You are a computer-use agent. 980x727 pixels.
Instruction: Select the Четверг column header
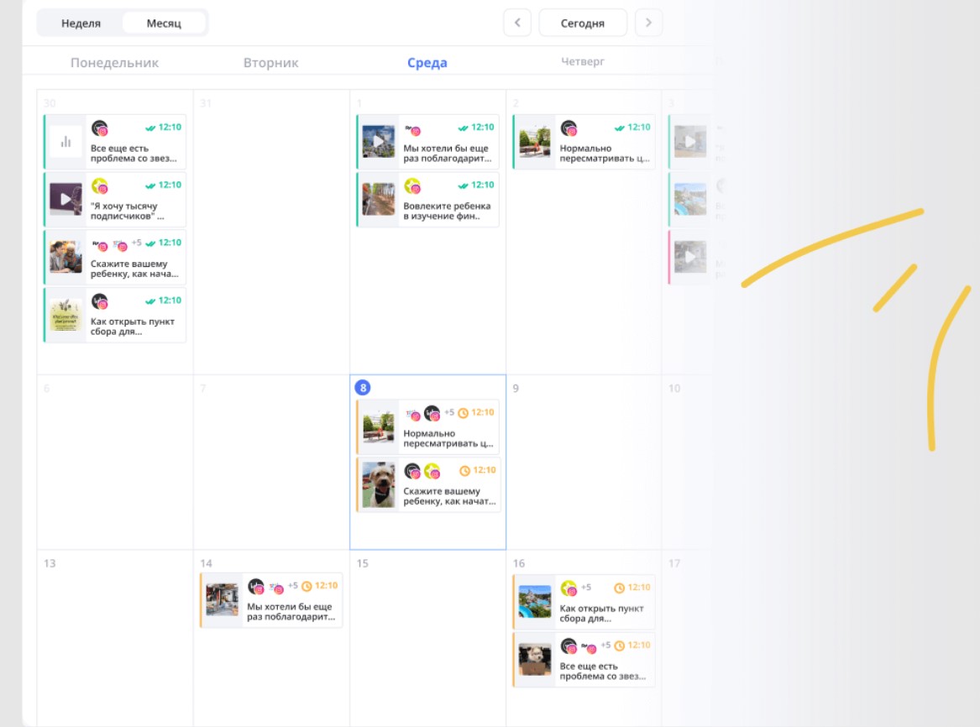click(x=583, y=61)
